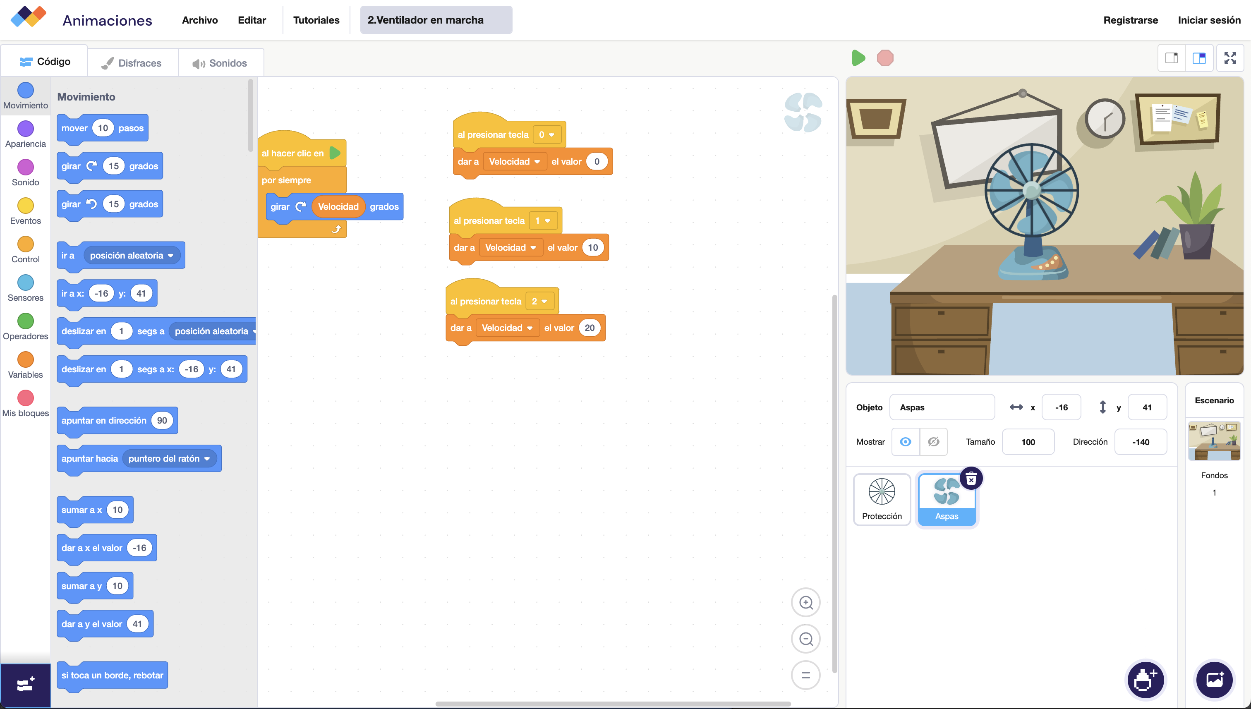This screenshot has height=709, width=1251.
Task: Reset workspace zoom with equals icon
Action: coord(805,675)
